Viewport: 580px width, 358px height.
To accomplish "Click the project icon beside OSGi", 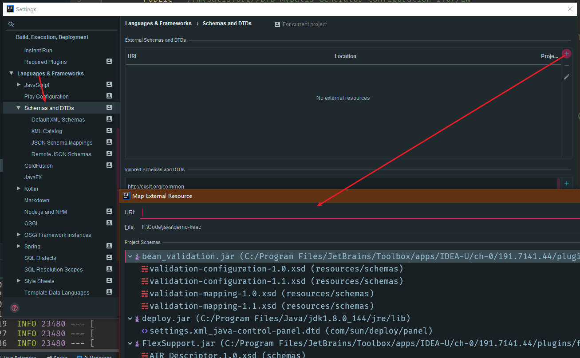I will [x=109, y=223].
